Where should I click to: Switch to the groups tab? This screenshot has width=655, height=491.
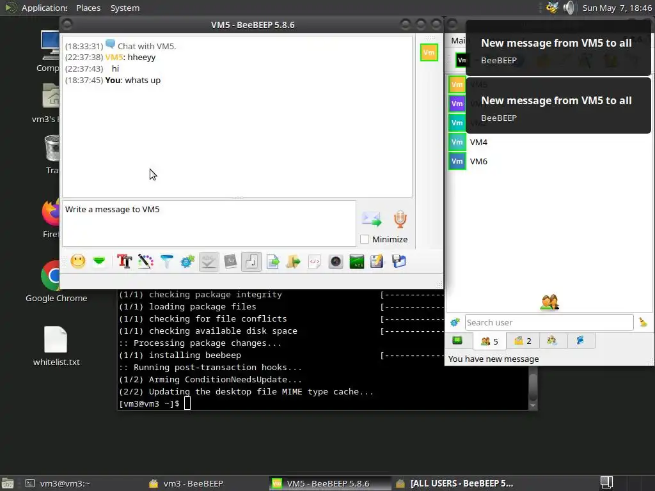tap(553, 341)
